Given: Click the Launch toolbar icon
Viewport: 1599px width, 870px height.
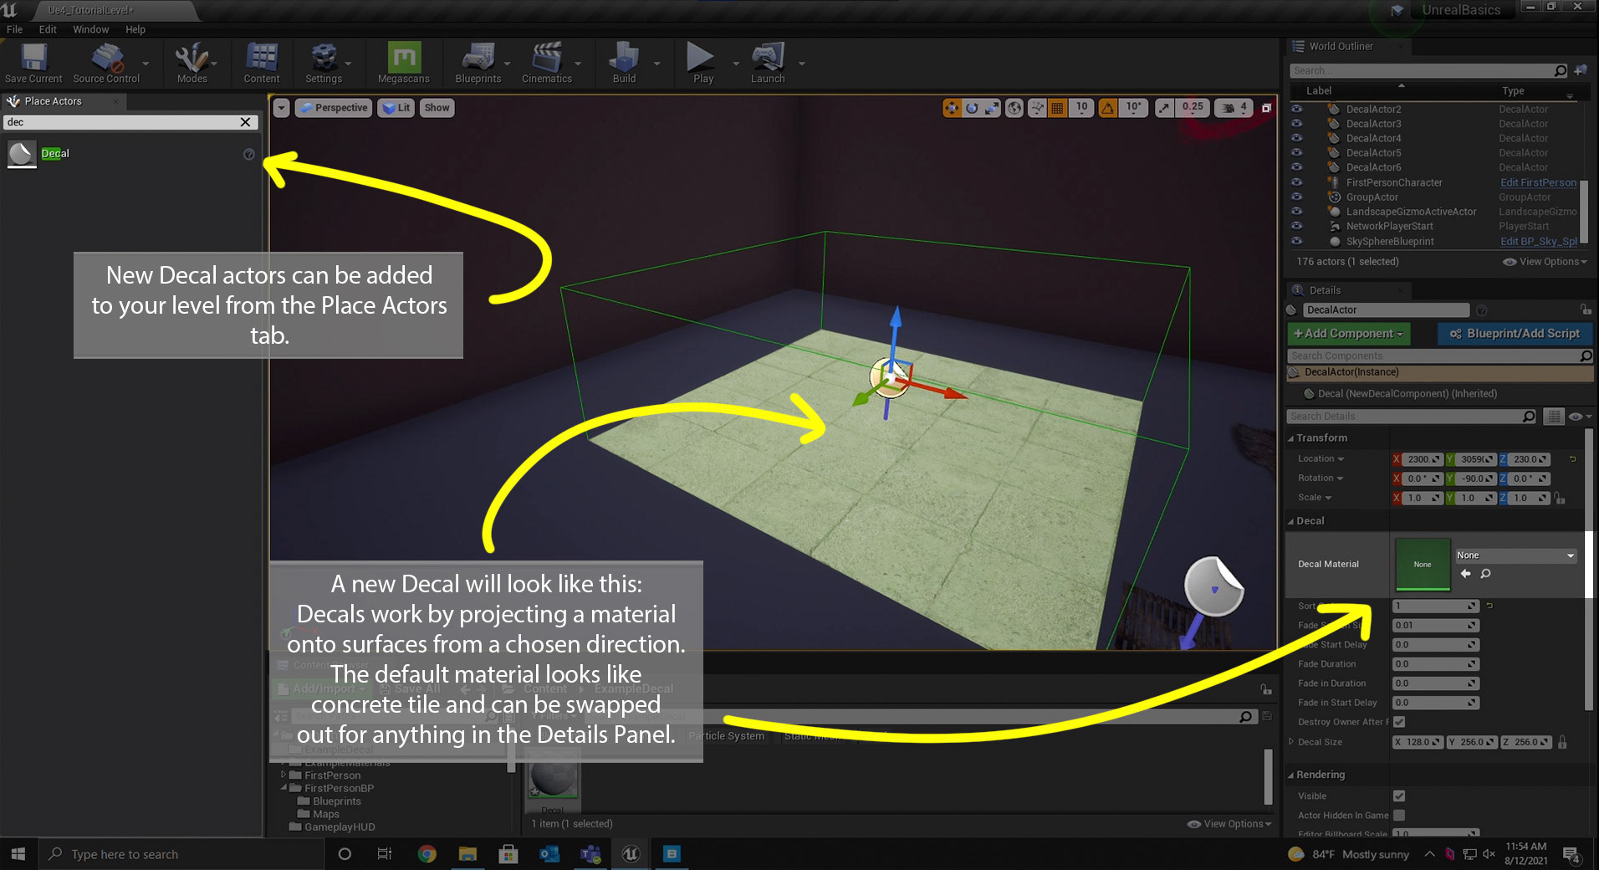Looking at the screenshot, I should pos(768,63).
